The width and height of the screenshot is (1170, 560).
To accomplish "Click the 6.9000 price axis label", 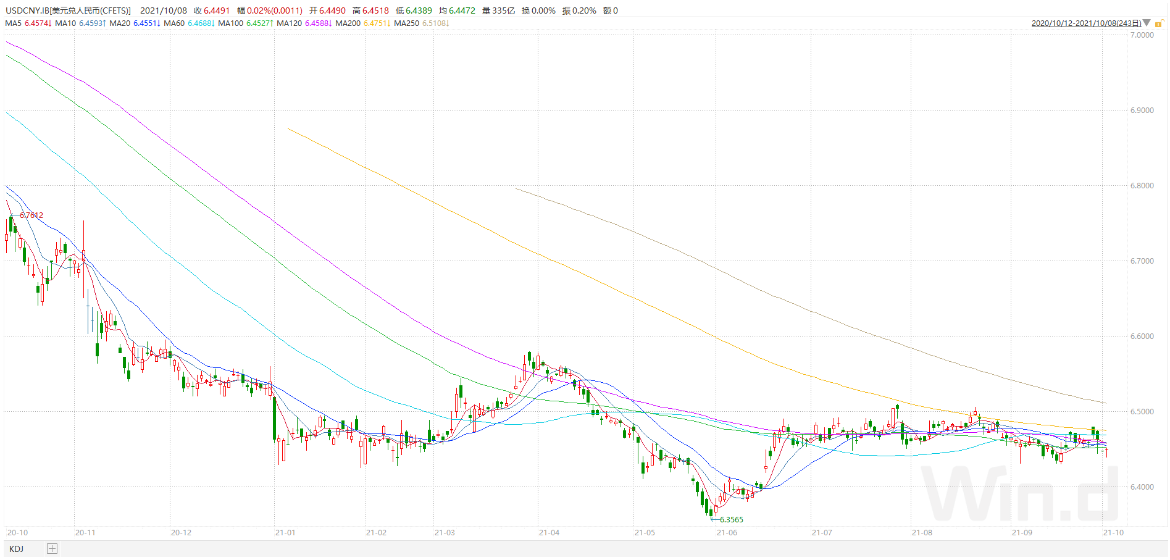I will point(1142,111).
